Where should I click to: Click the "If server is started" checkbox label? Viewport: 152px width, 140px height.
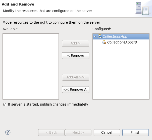click(x=48, y=104)
